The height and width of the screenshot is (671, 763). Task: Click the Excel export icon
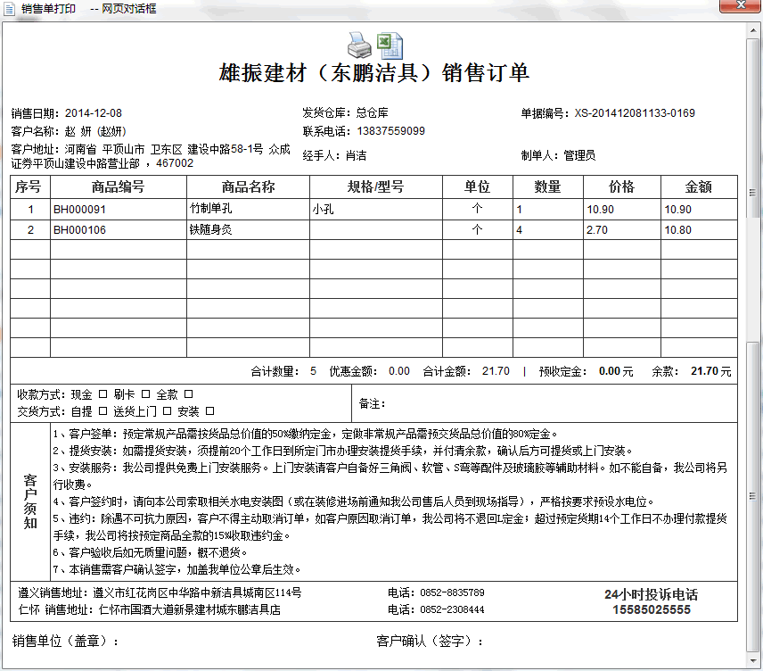[x=390, y=46]
